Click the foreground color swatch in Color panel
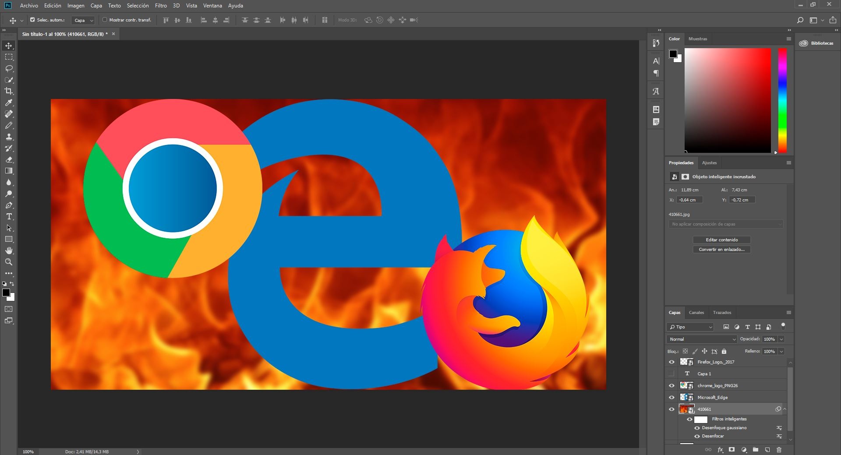 (673, 54)
